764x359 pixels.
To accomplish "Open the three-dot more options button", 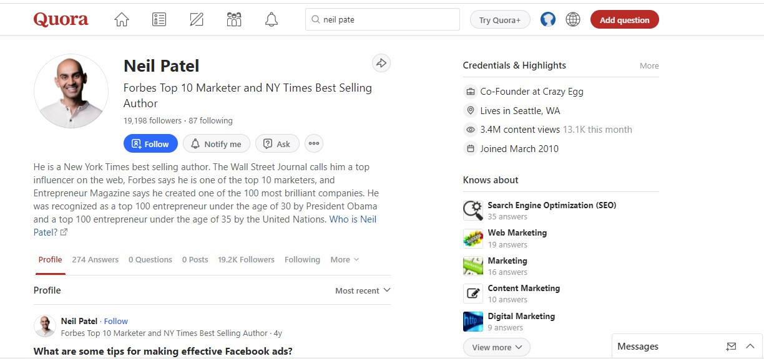I will click(314, 144).
